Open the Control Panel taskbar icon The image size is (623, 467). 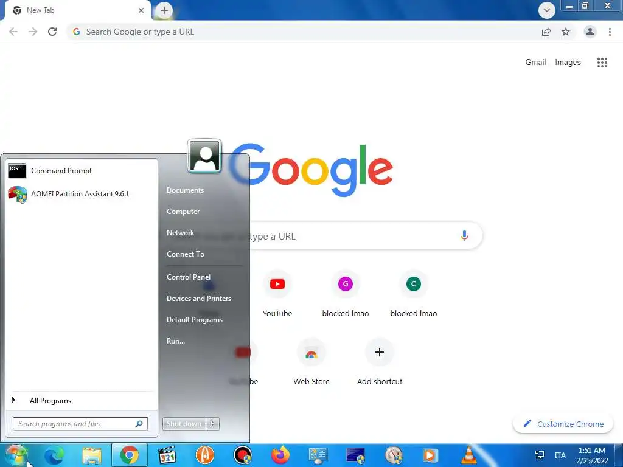tap(318, 455)
